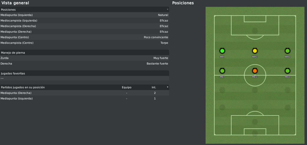
Task: Click the Mediapunta (Centro) Poco convincente row
Action: [84, 37]
